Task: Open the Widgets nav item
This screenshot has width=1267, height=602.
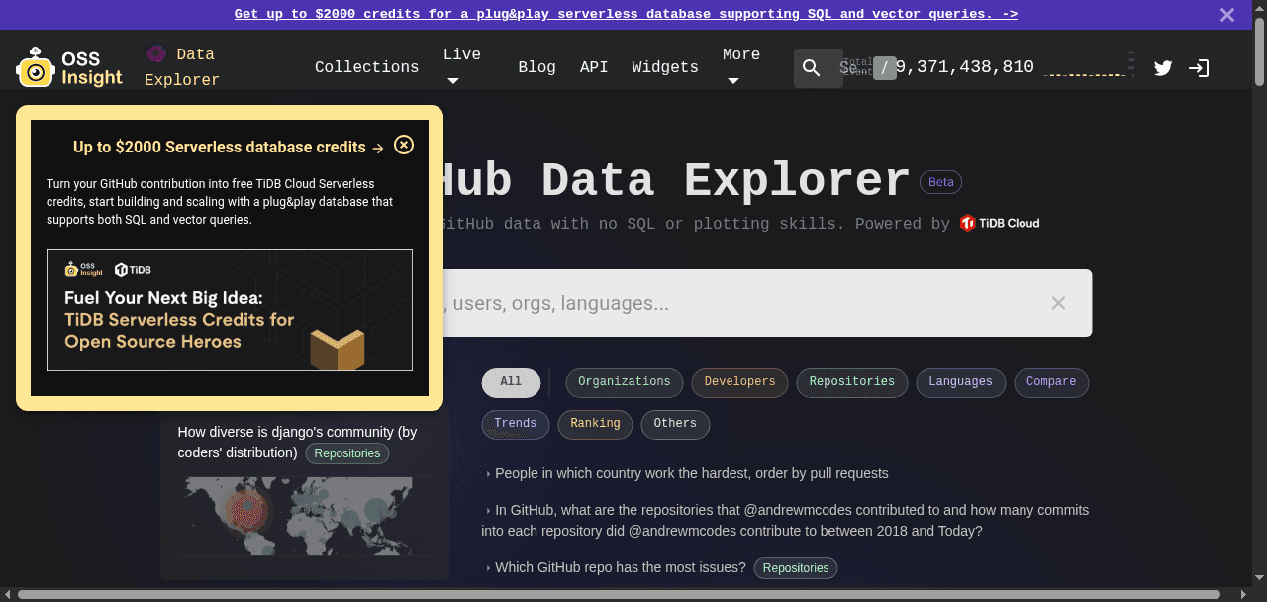Action: coord(665,67)
